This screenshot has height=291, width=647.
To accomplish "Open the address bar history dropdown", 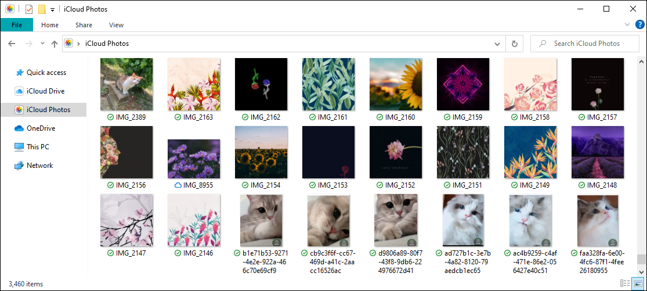I will click(x=497, y=44).
